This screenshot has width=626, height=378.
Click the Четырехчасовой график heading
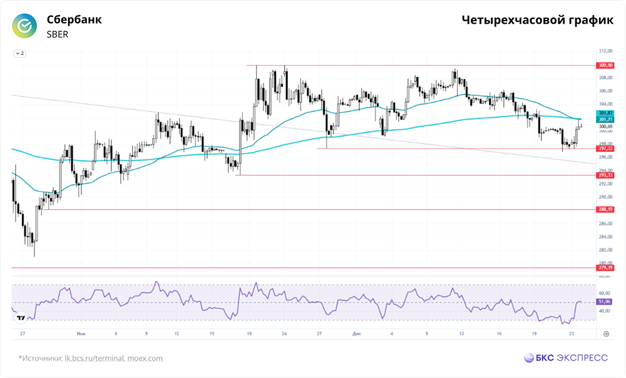click(537, 20)
